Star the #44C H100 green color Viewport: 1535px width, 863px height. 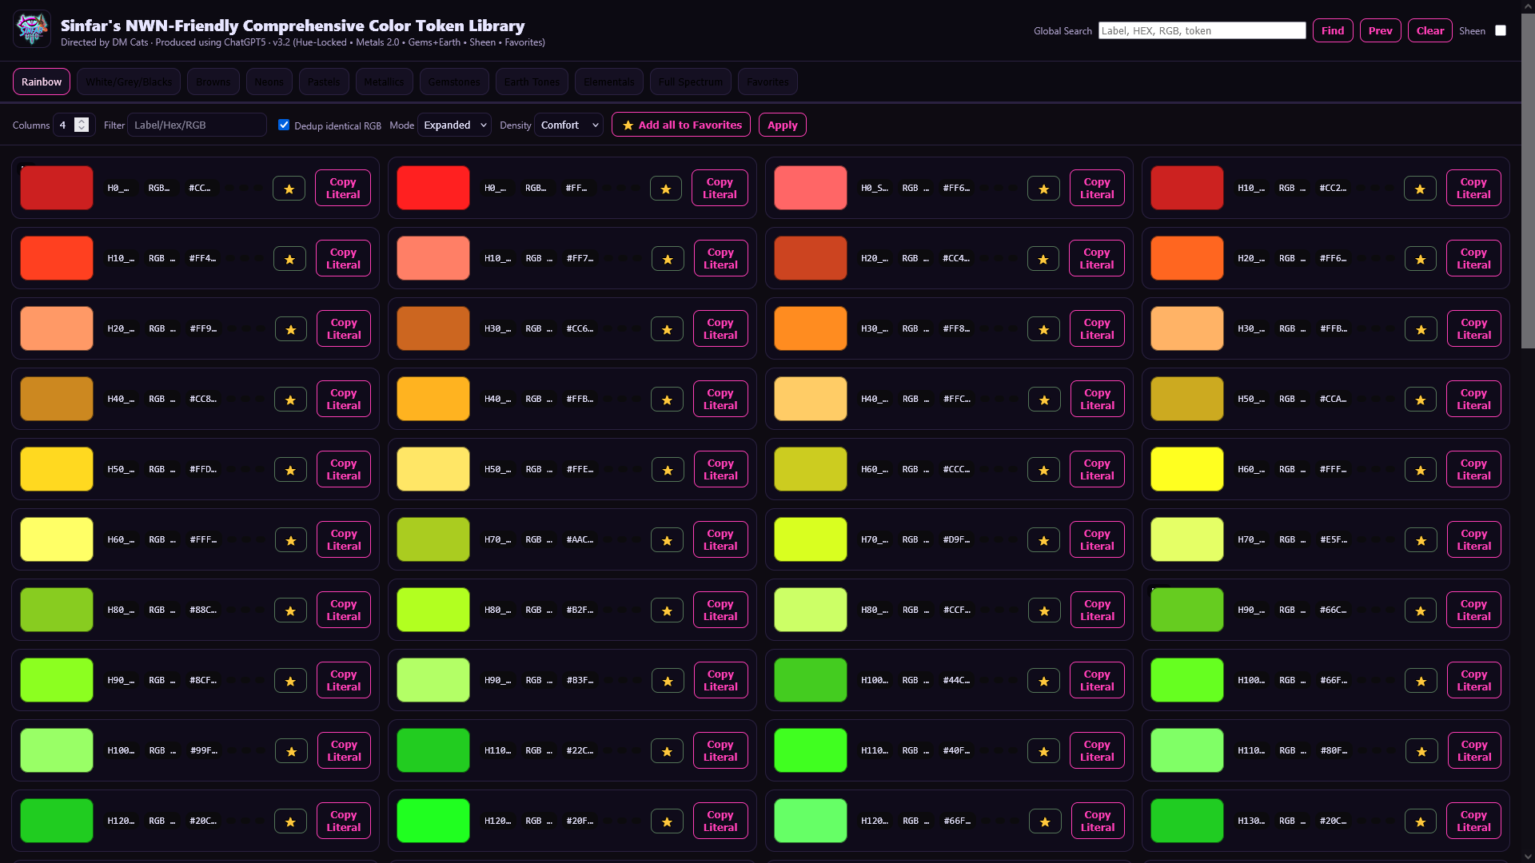(x=1043, y=681)
